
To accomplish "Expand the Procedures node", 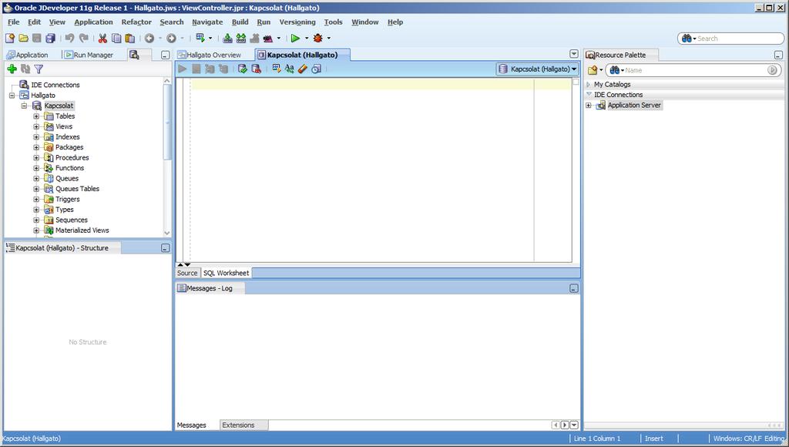I will pyautogui.click(x=36, y=158).
